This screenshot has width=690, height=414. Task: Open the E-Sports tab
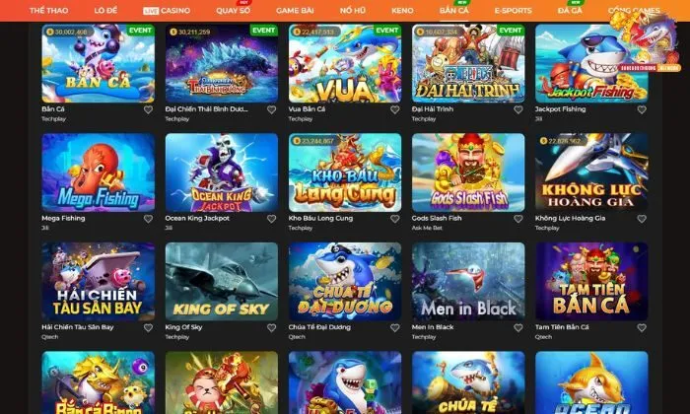514,10
